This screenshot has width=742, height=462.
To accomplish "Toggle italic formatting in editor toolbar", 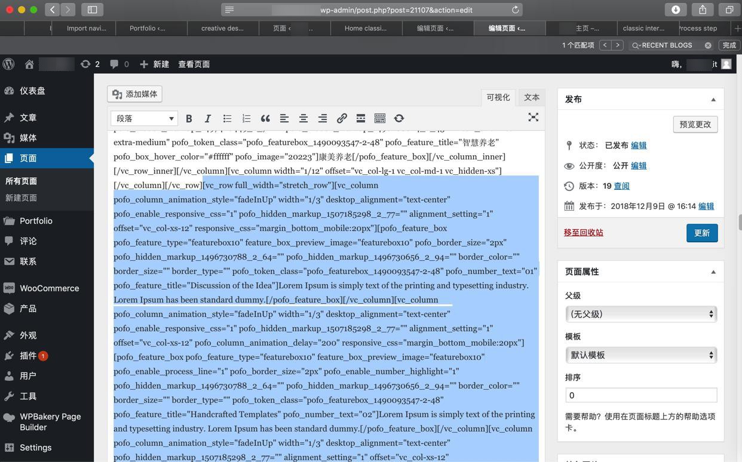I will (x=208, y=118).
